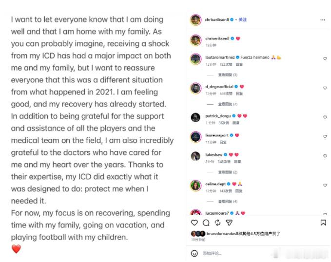
Task: Share the post via paper plane icon
Action: (229, 223)
